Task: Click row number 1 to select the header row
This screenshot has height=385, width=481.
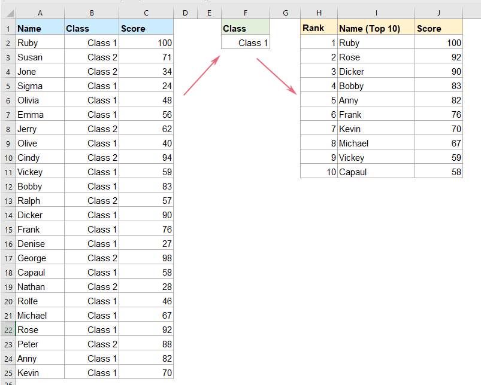Action: point(8,28)
